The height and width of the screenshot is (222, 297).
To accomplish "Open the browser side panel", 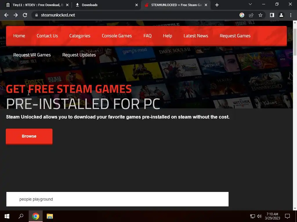I will coord(272,15).
